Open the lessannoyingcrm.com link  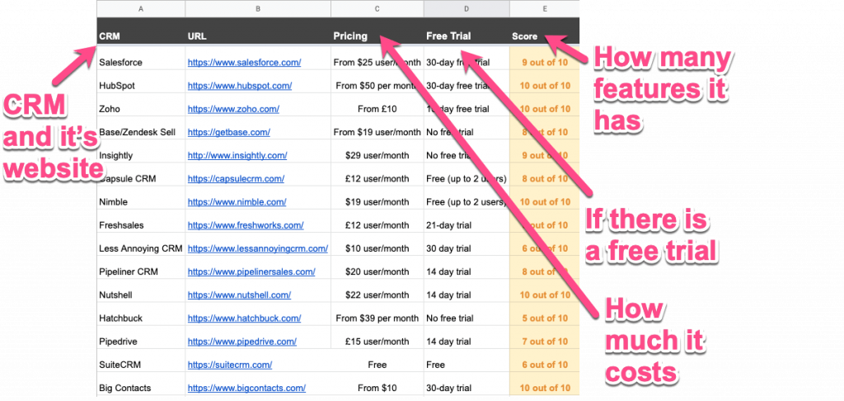tap(258, 248)
